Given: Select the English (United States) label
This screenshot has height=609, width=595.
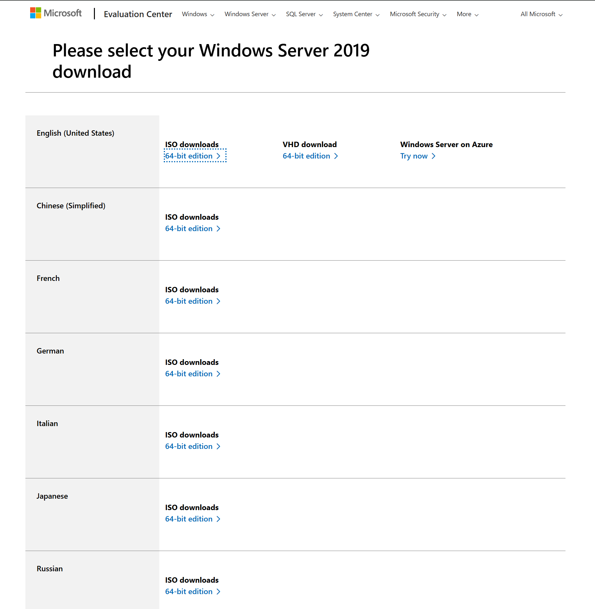Looking at the screenshot, I should [x=76, y=133].
